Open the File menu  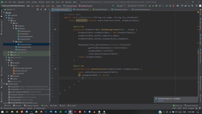pos(6,2)
